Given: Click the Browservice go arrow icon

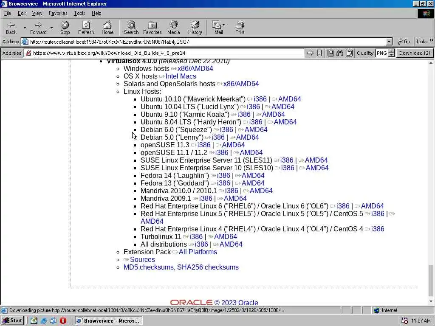Looking at the screenshot, I should tap(310, 53).
